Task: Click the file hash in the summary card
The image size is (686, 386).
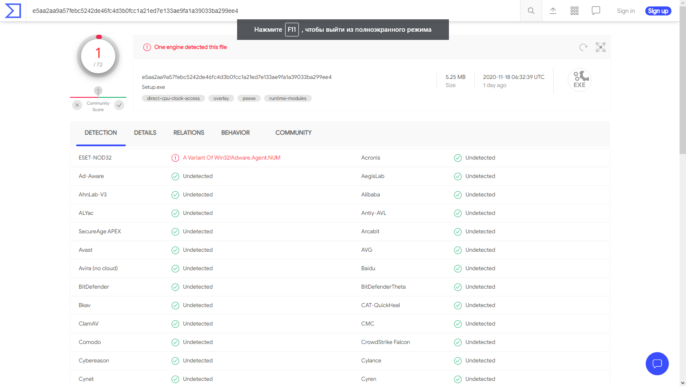Action: coord(237,77)
